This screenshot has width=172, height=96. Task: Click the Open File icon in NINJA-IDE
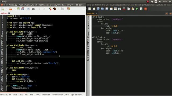98,9
